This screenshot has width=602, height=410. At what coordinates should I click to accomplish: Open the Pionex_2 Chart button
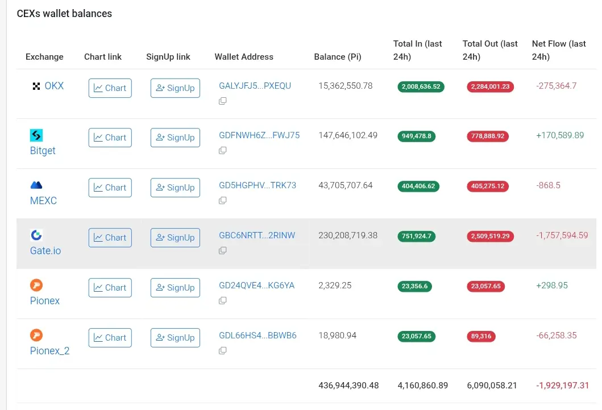click(110, 338)
